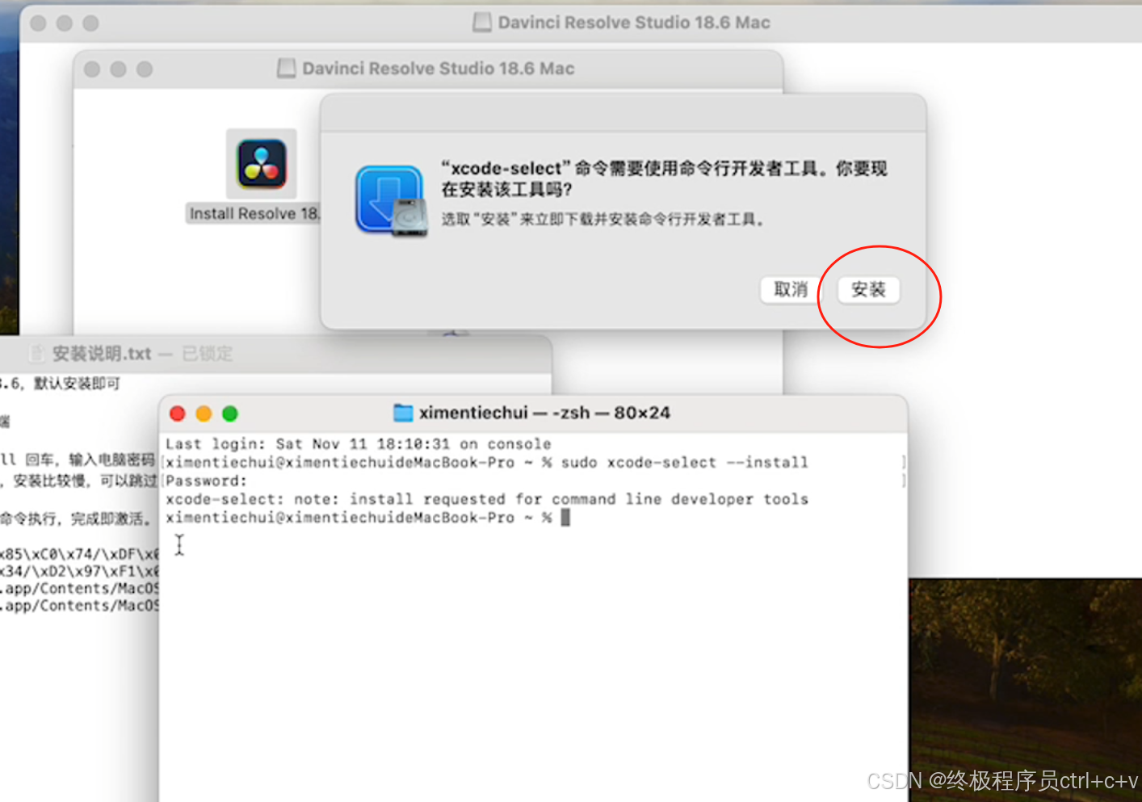Click the inner Davinci Resolve Studio 18.6 Mac title

click(x=438, y=69)
